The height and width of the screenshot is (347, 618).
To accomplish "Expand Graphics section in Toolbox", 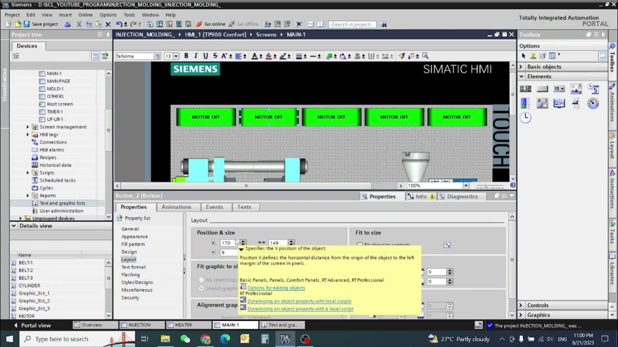I will (x=521, y=315).
